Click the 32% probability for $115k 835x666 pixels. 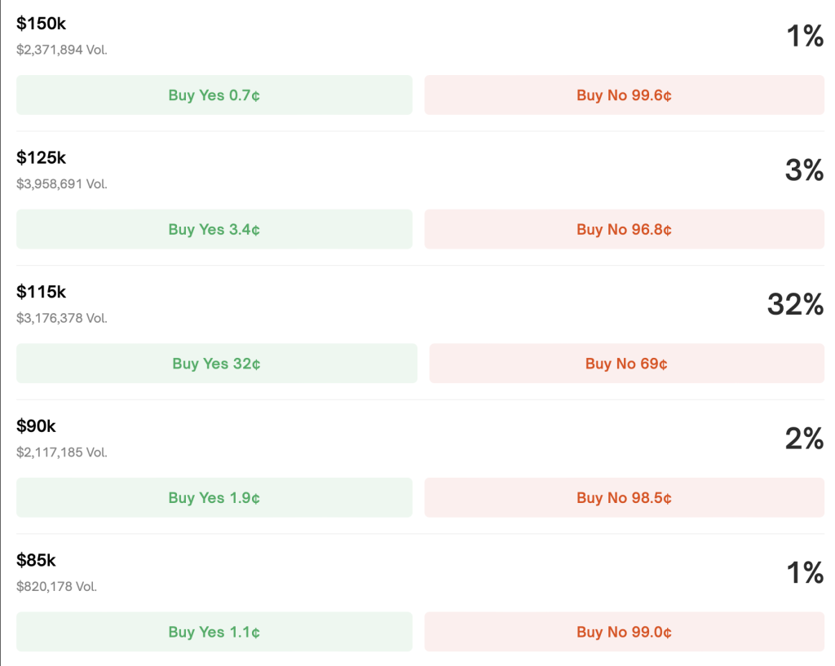pos(795,304)
